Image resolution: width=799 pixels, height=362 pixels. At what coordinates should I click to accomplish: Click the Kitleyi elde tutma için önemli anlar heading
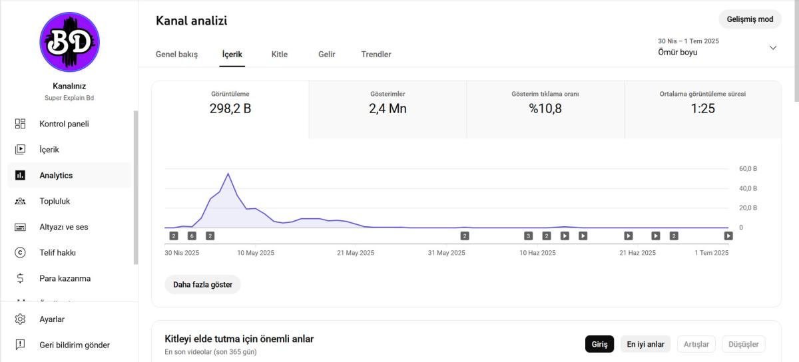pos(239,339)
